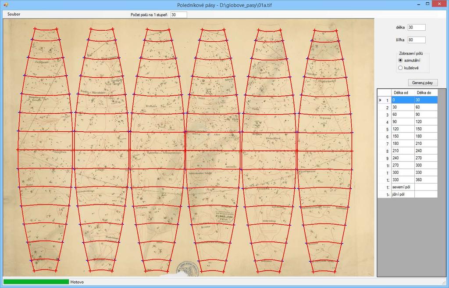Click the green progress bar
Viewport: 449px width, 288px height.
coord(36,282)
